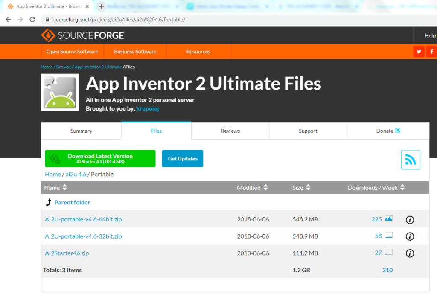Download AI2U-portable-v4.6-64bit.zip

coord(83,219)
